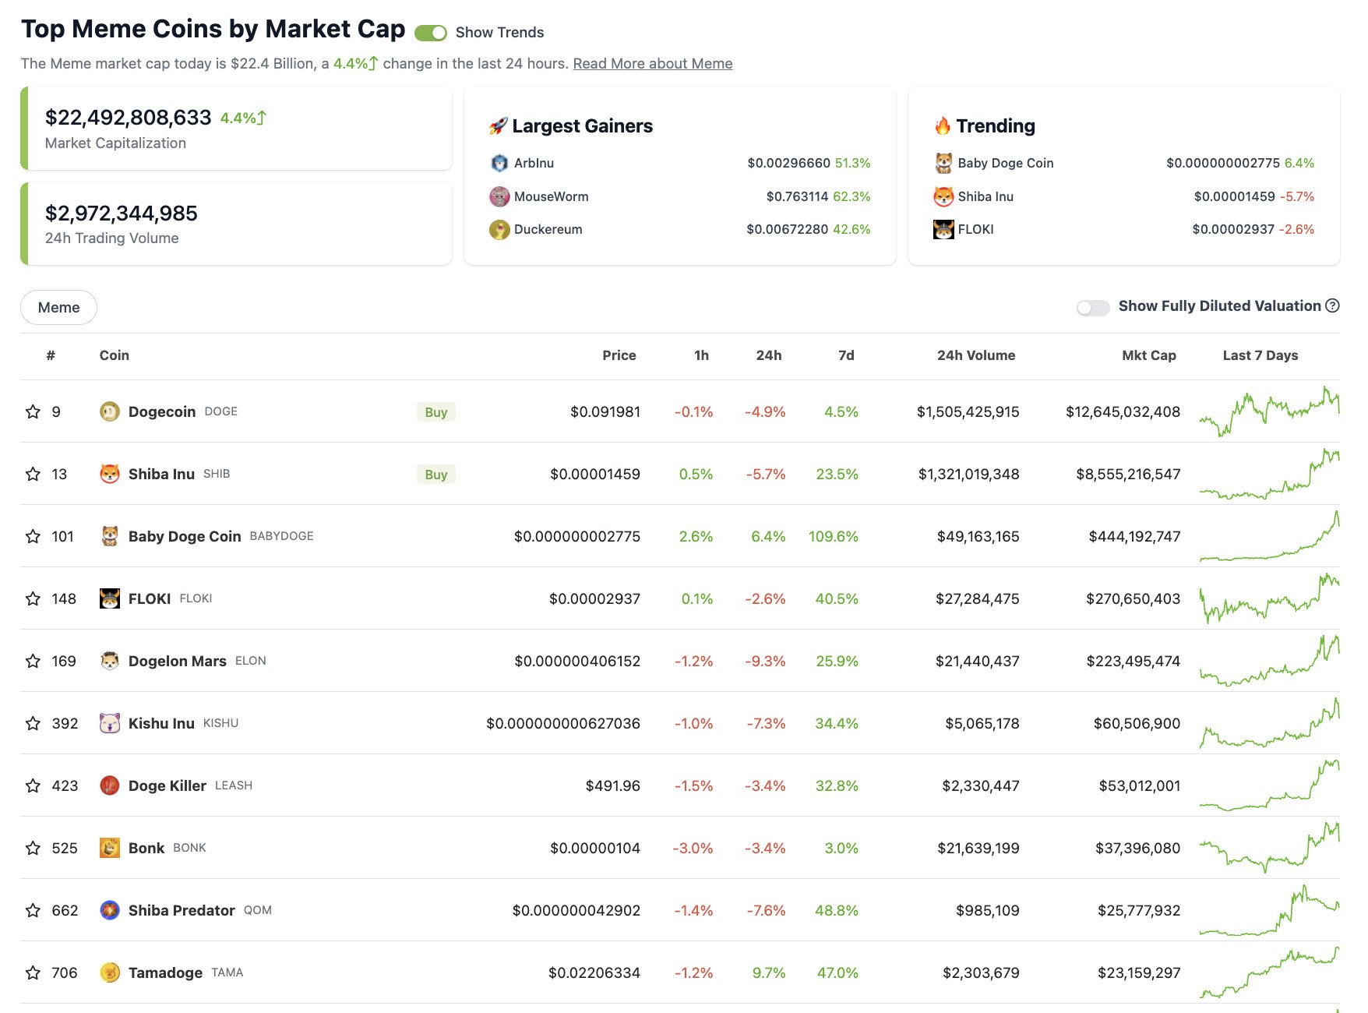Sort by the 1h column header
The image size is (1368, 1013).
point(701,355)
